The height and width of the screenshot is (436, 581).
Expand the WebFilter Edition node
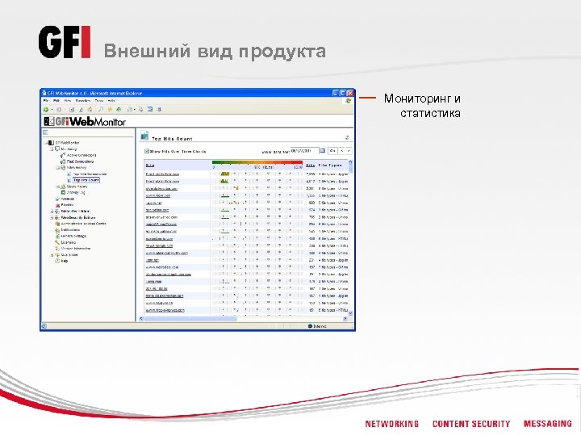point(52,212)
